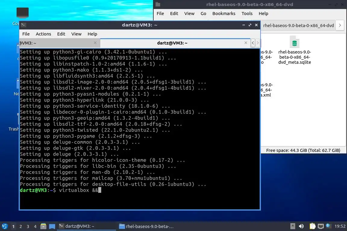Click 'Setting up python3-pygame' output line

[x=86, y=136]
